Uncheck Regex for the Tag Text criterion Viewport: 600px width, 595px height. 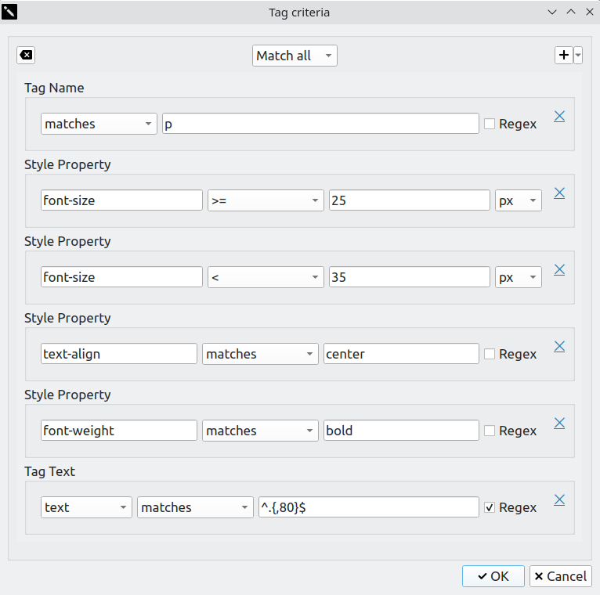click(x=490, y=507)
